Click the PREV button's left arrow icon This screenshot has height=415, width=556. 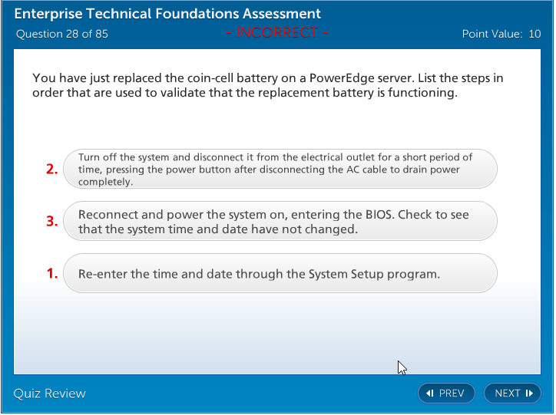(430, 394)
